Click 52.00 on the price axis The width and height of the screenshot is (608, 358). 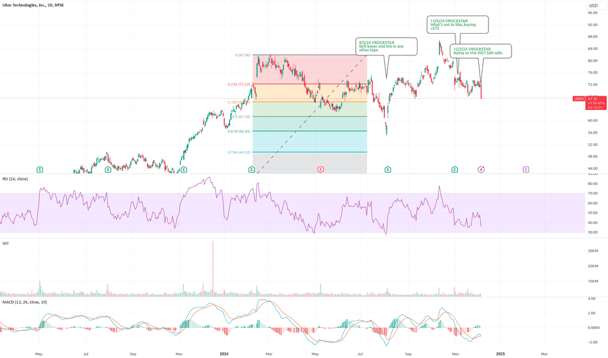pyautogui.click(x=592, y=145)
